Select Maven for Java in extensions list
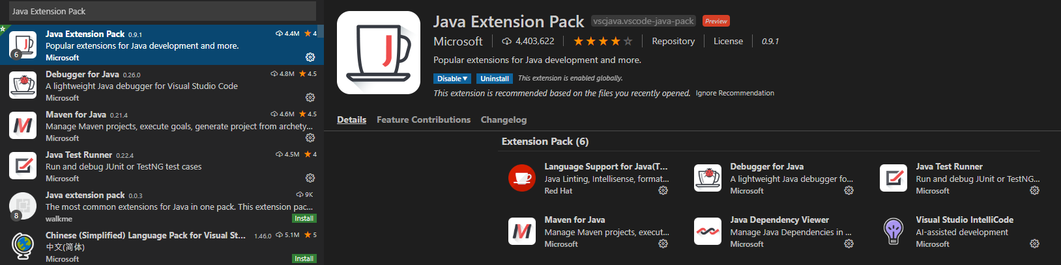The width and height of the screenshot is (1061, 265). 162,125
